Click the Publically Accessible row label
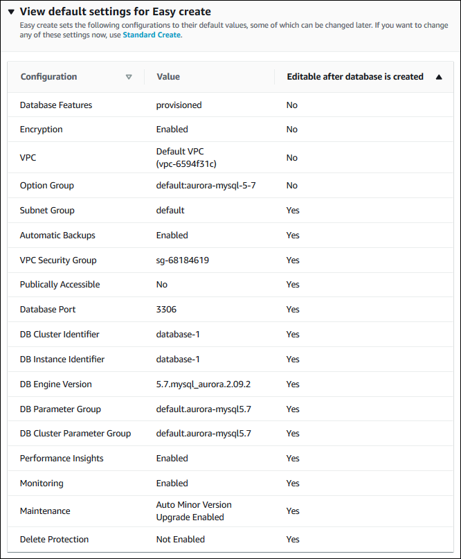461x559 pixels. pos(60,285)
